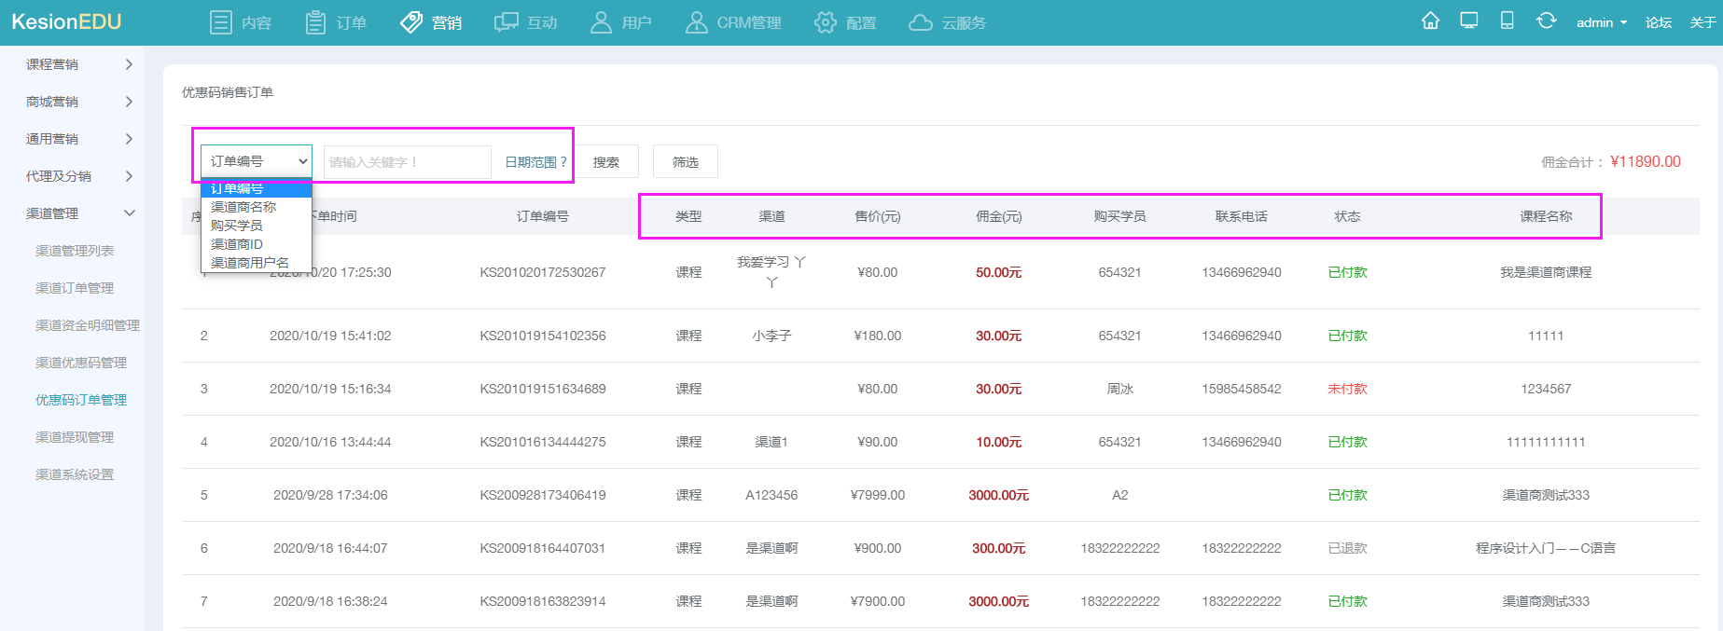The width and height of the screenshot is (1723, 631).
Task: Click the 配置 gear settings icon
Action: [x=826, y=22]
